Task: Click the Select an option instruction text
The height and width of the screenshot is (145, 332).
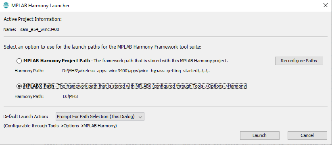Action: pos(102,47)
